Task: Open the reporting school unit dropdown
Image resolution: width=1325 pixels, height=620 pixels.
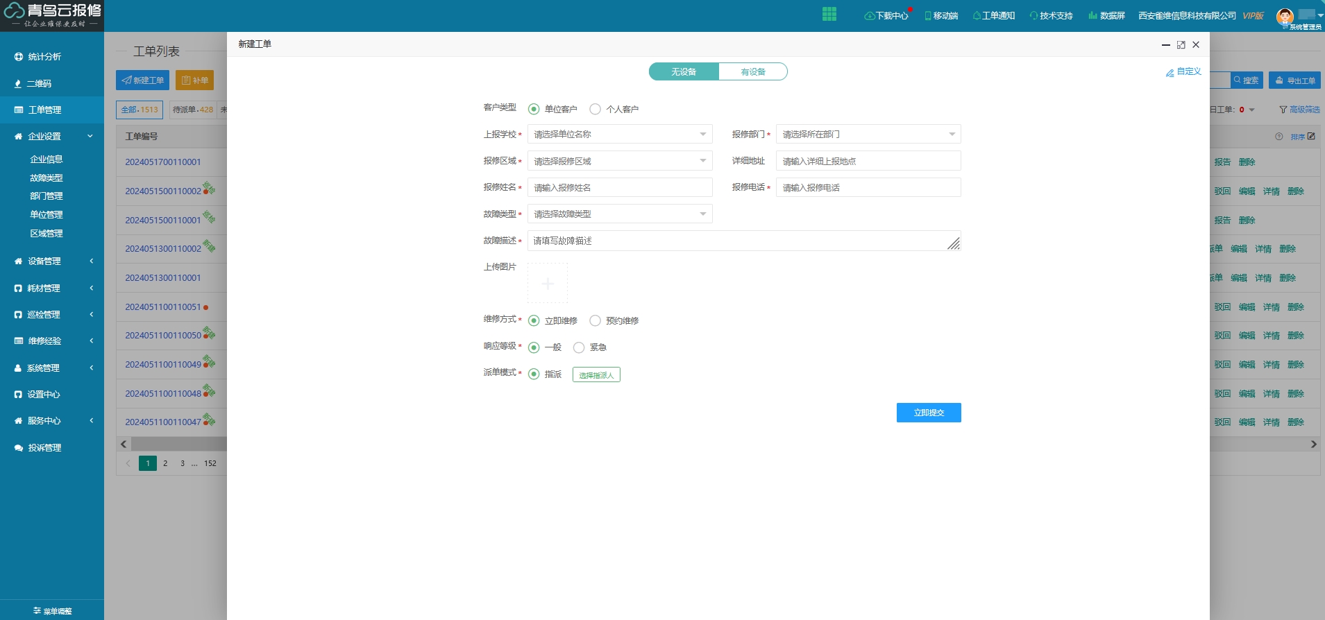Action: click(x=620, y=134)
